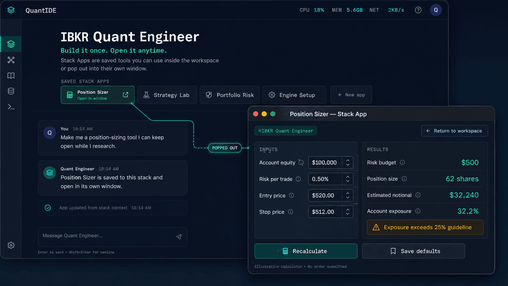Image resolution: width=508 pixels, height=286 pixels.
Task: Click the Quant Engineer chat avatar
Action: tap(50, 173)
